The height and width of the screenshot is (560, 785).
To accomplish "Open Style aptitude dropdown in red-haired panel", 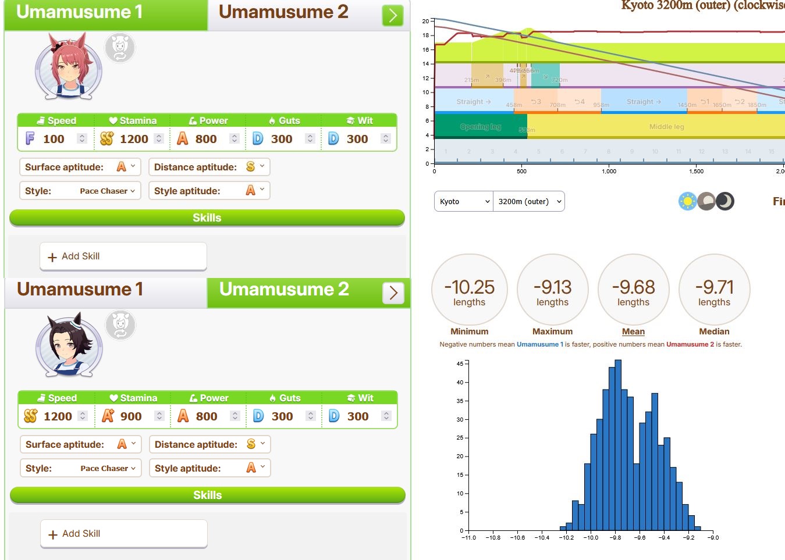I will (209, 191).
